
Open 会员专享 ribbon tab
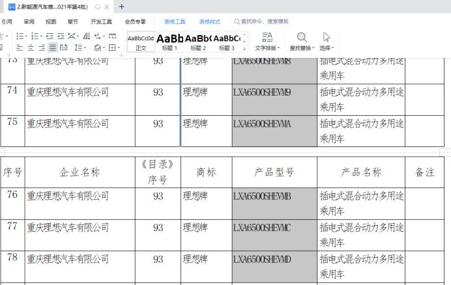pos(135,21)
